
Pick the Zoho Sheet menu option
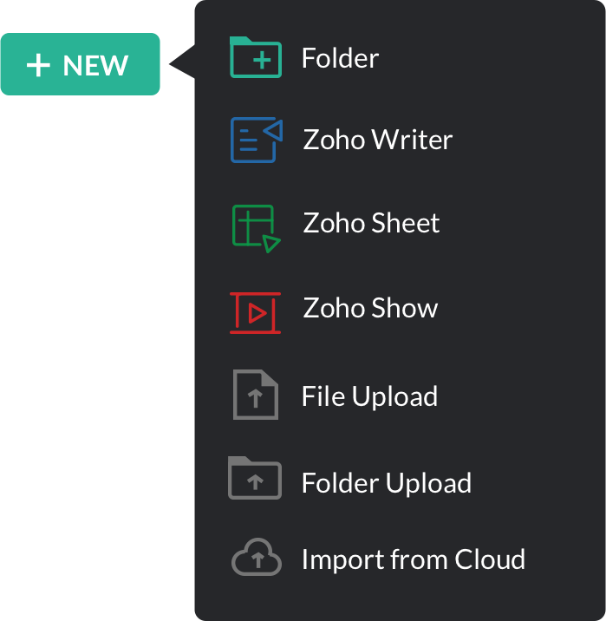pyautogui.click(x=371, y=223)
